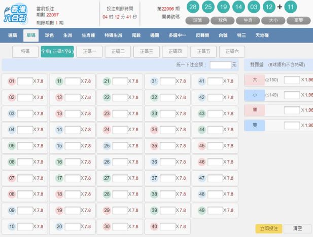Click the bet amount field for 大

click(x=292, y=80)
